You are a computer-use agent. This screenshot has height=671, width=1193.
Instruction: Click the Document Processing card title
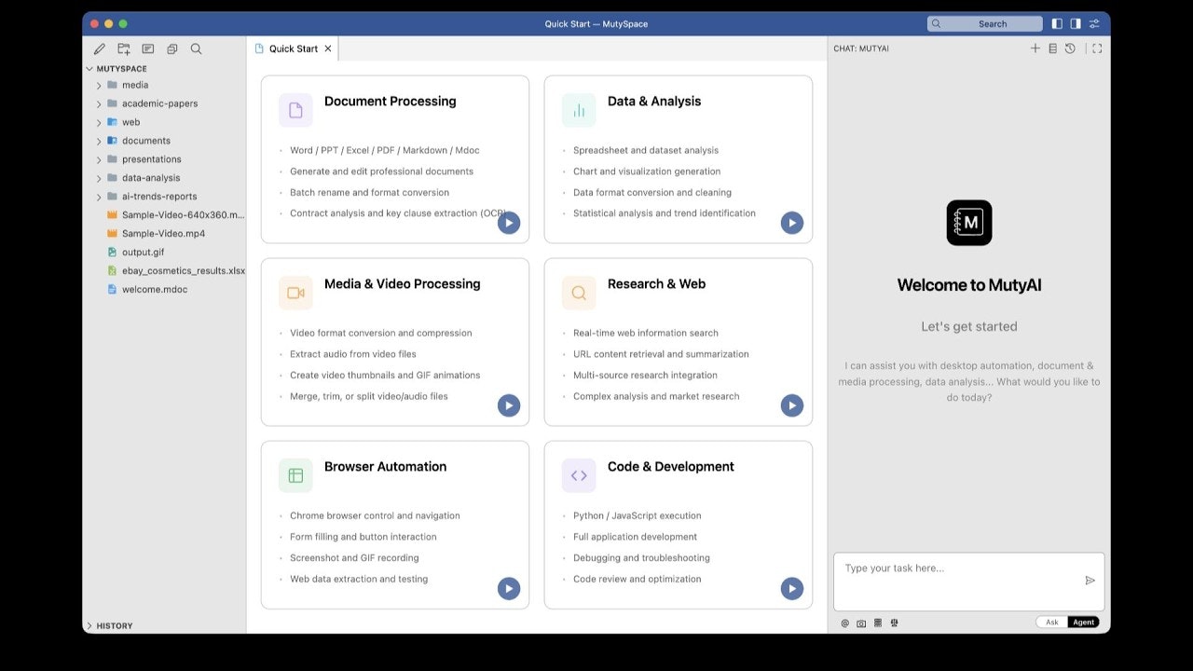click(x=391, y=102)
